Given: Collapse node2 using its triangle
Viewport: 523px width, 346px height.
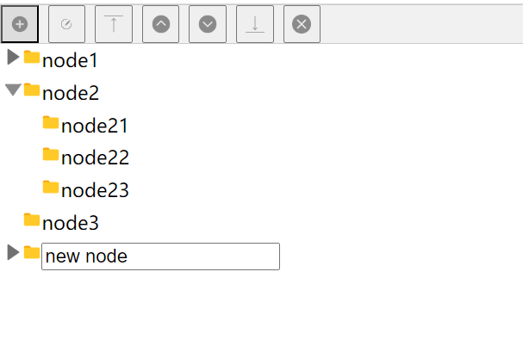Looking at the screenshot, I should pyautogui.click(x=13, y=90).
